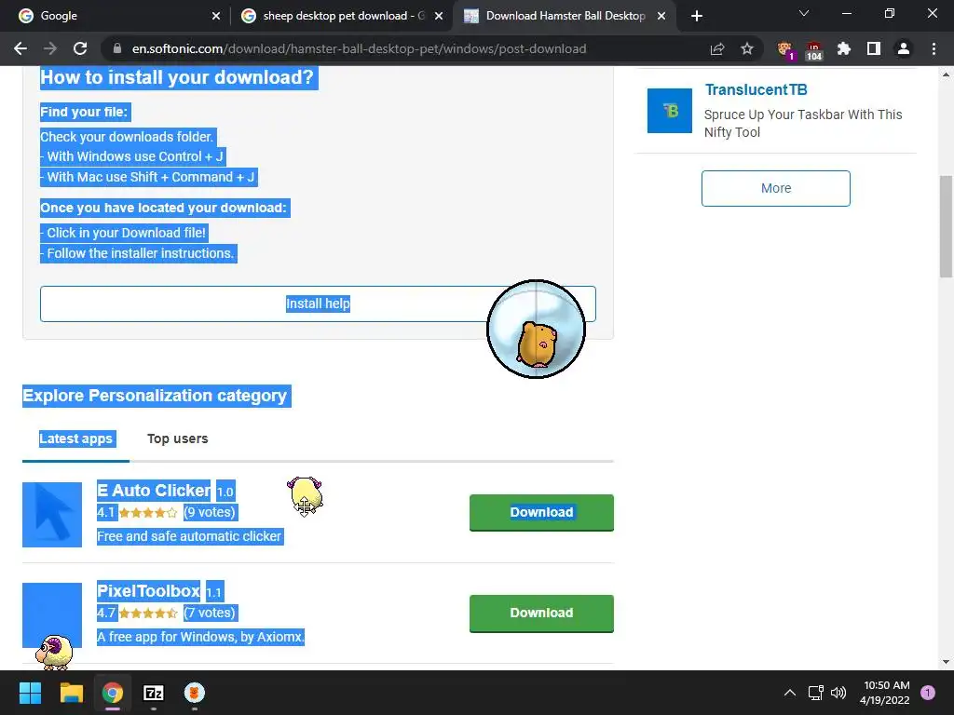Open the extension showing 104 badge
Screen dimensions: 954x715
(813, 50)
